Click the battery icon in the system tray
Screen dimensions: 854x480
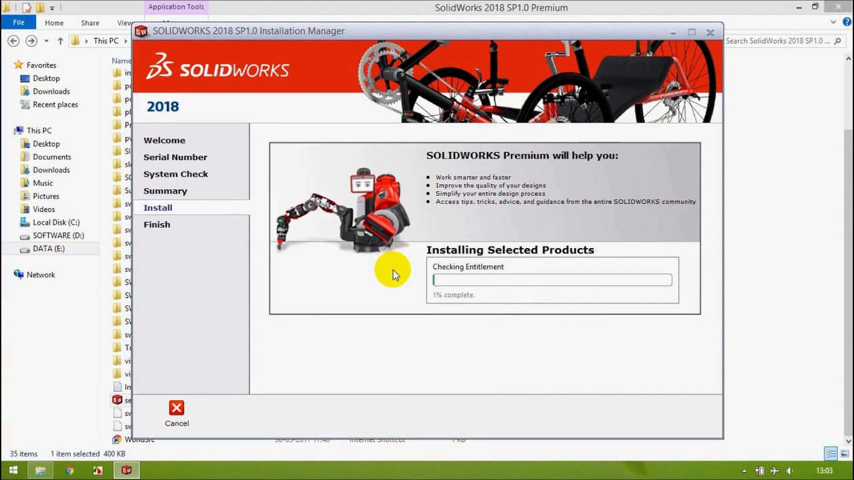[x=760, y=471]
